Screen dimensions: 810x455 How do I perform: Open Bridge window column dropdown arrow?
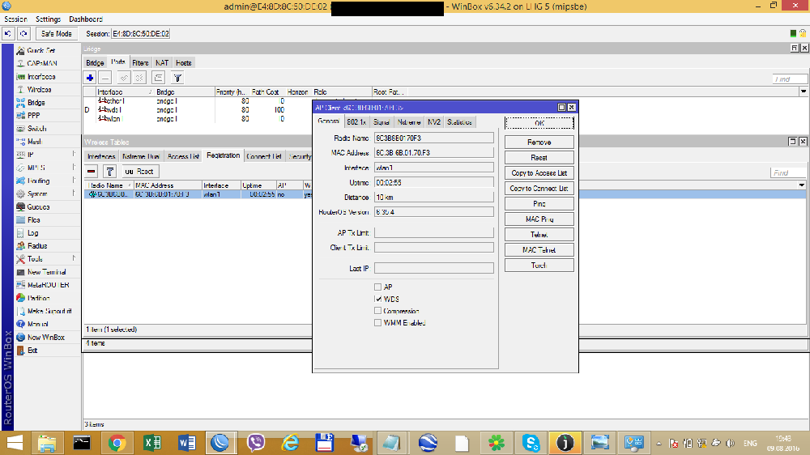click(804, 92)
